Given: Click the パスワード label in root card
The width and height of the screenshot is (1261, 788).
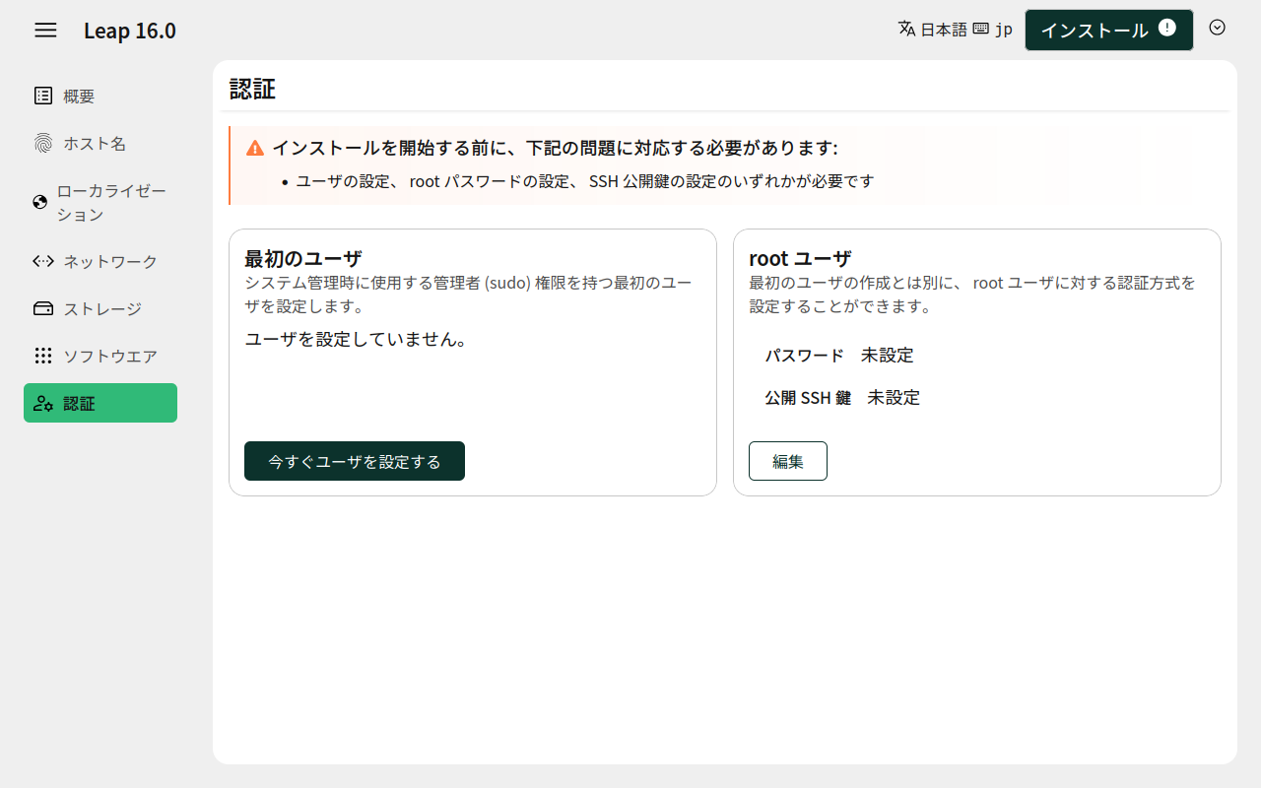Looking at the screenshot, I should click(x=805, y=355).
